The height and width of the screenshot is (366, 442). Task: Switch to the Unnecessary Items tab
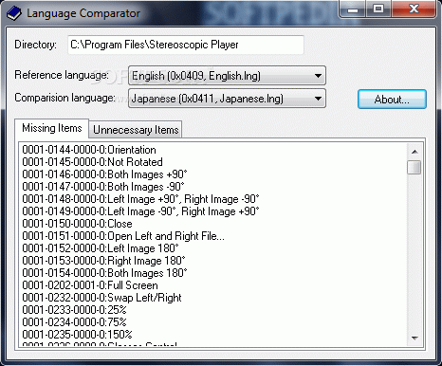point(136,130)
